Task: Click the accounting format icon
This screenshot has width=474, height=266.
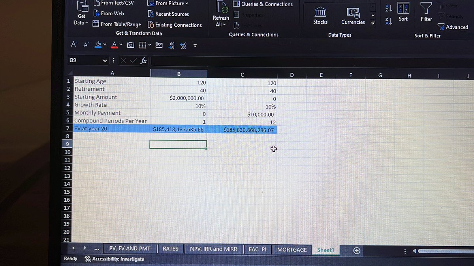Action: click(159, 45)
